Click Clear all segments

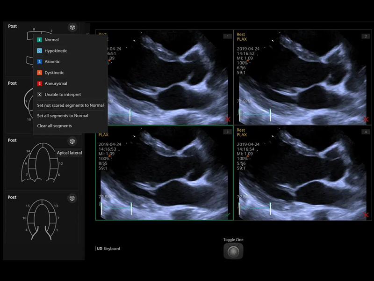coord(54,126)
